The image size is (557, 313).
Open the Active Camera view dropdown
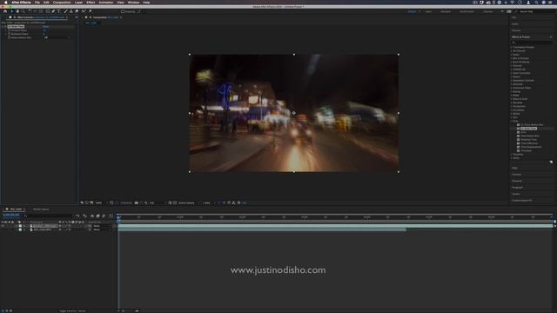click(x=188, y=203)
